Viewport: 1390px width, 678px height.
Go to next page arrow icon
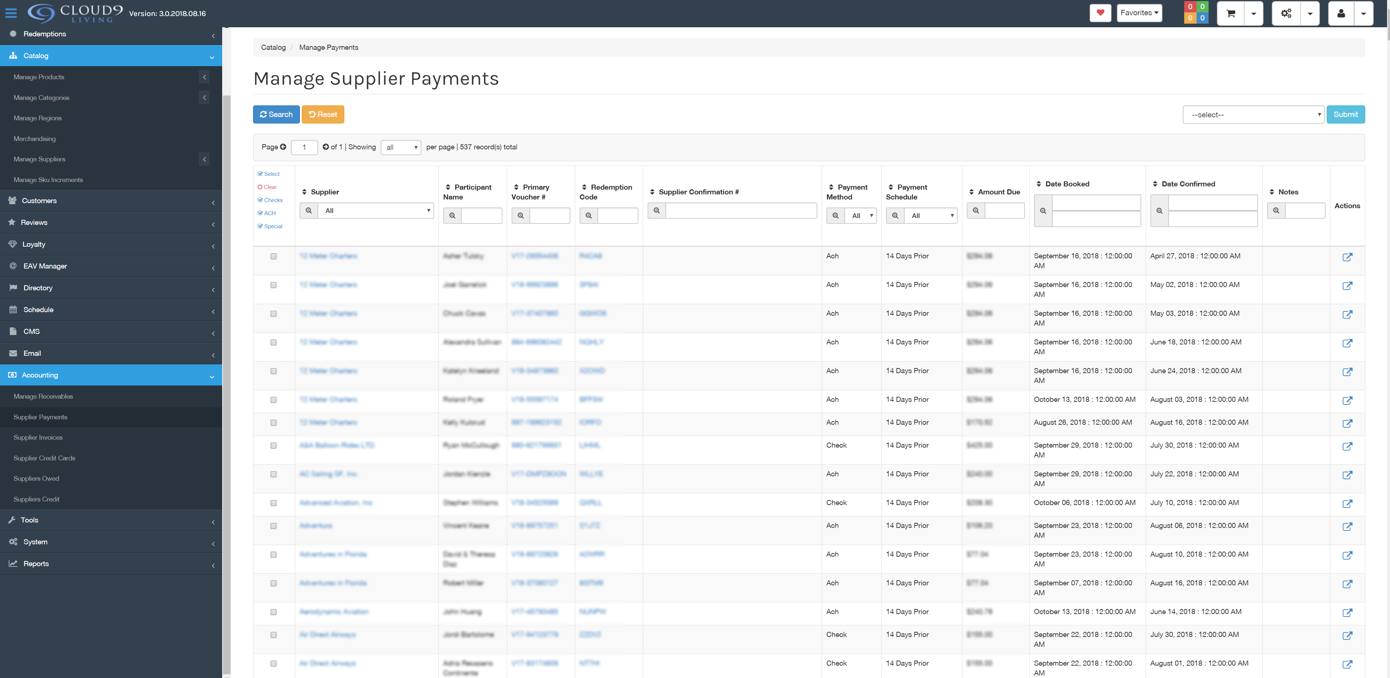point(326,147)
